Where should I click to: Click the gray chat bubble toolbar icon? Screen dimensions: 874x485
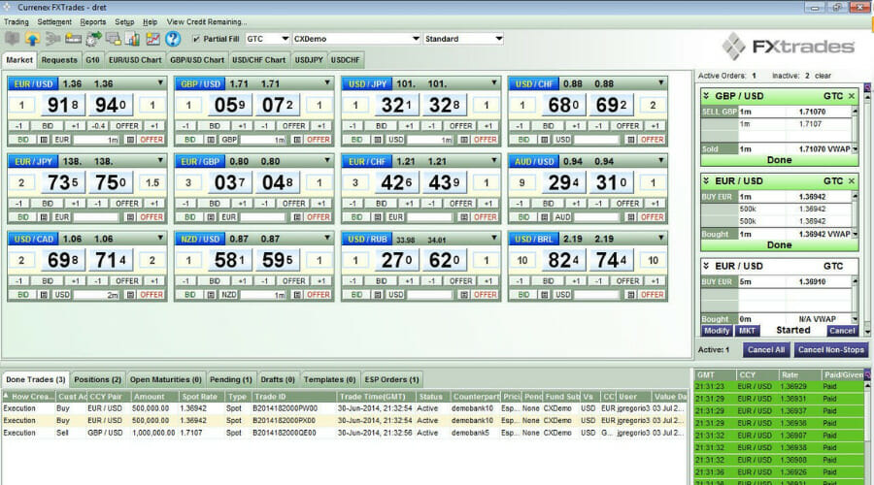13,39
